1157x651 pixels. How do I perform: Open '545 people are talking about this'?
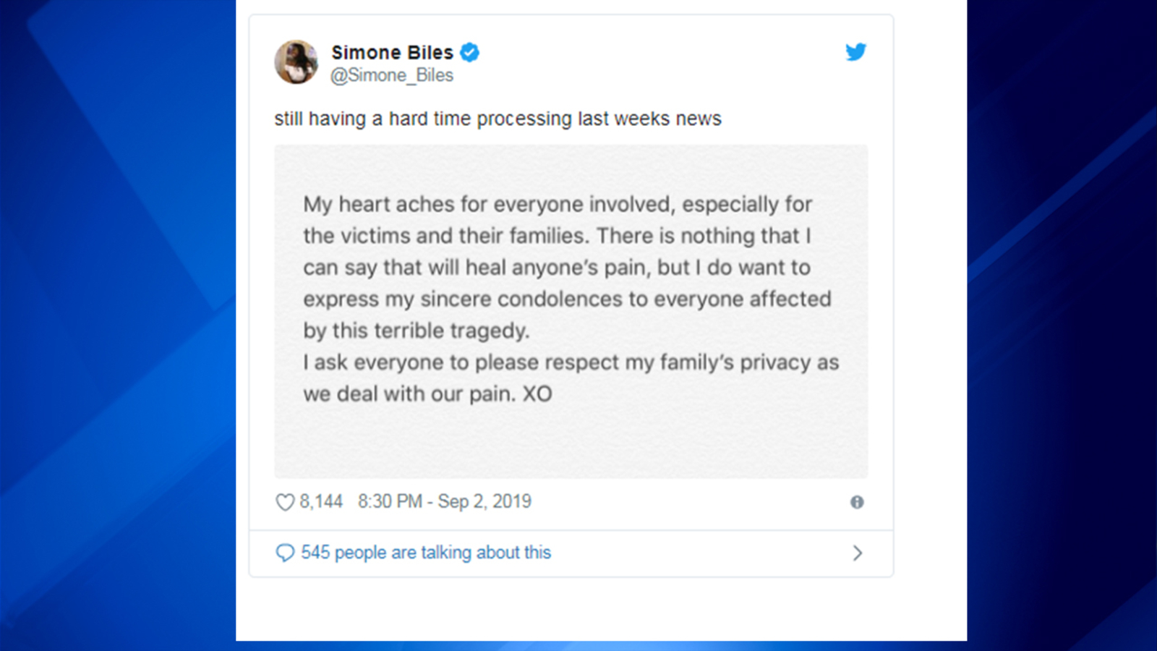point(426,553)
